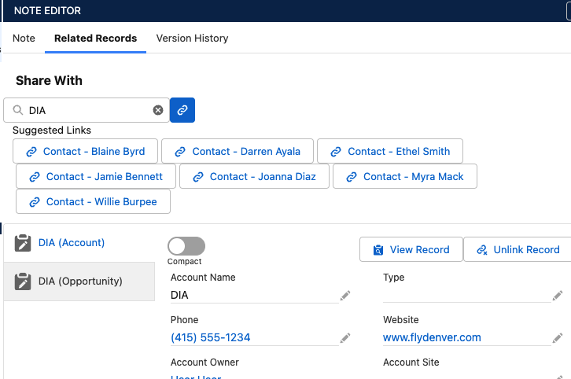Image resolution: width=571 pixels, height=379 pixels.
Task: Link Contact - Blaine Byrd suggestion
Action: pyautogui.click(x=85, y=151)
